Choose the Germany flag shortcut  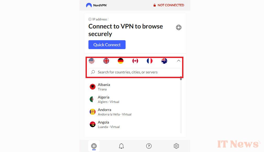pos(121,61)
